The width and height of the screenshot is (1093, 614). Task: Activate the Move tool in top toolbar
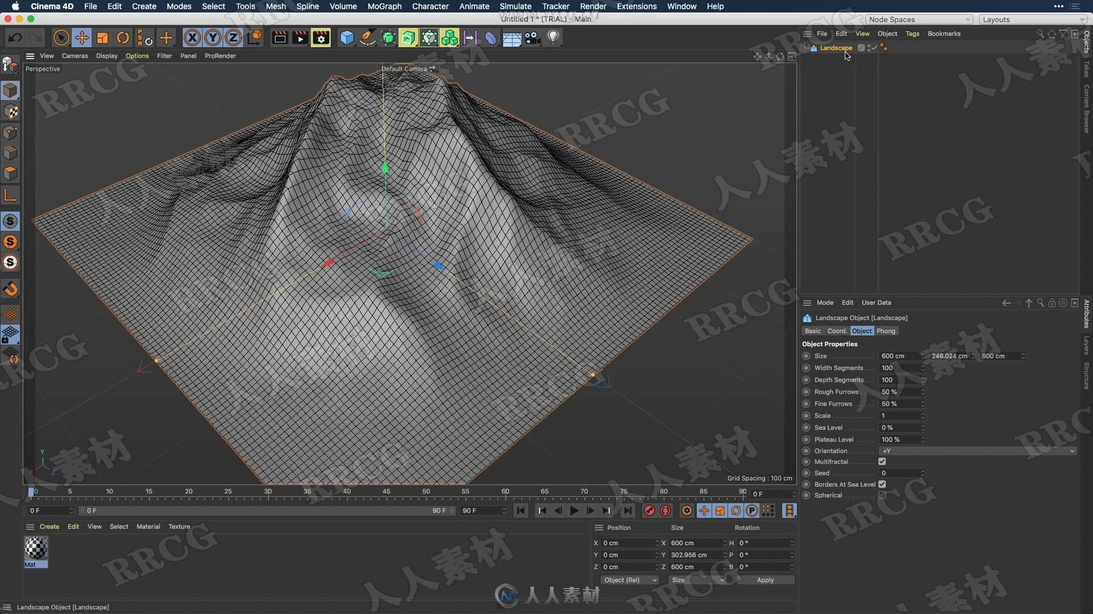pos(82,38)
